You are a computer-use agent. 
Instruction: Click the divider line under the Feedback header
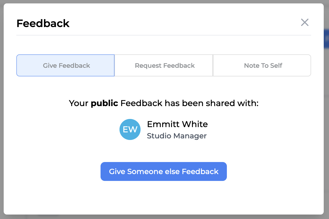coord(163,35)
